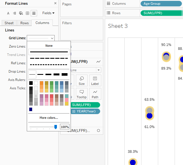
Task: Select the Format Lines icon
Action: [x=34, y=13]
